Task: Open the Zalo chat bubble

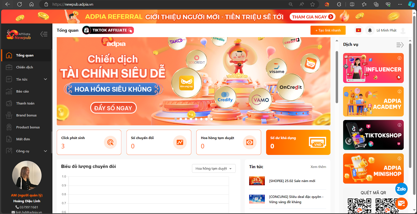Action: [401, 189]
